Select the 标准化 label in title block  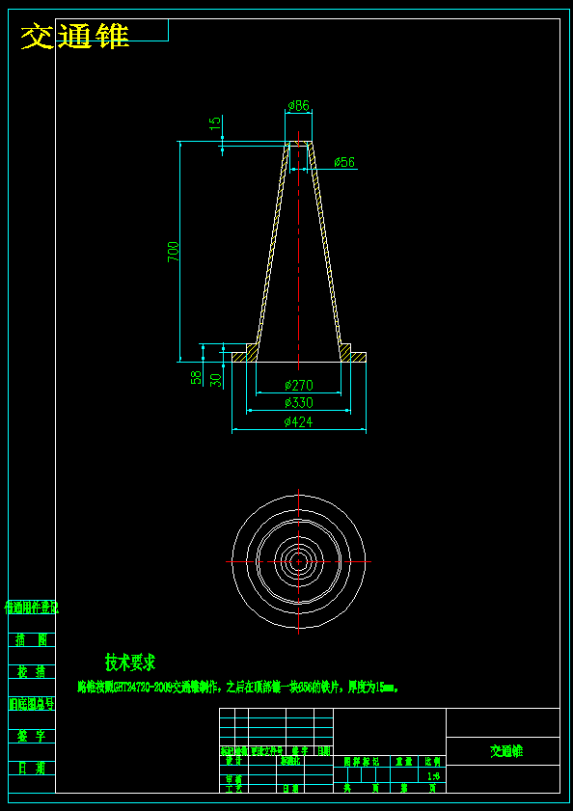(x=289, y=761)
